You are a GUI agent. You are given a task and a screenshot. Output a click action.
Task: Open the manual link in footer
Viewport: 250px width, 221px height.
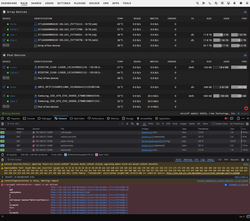coord(244,113)
